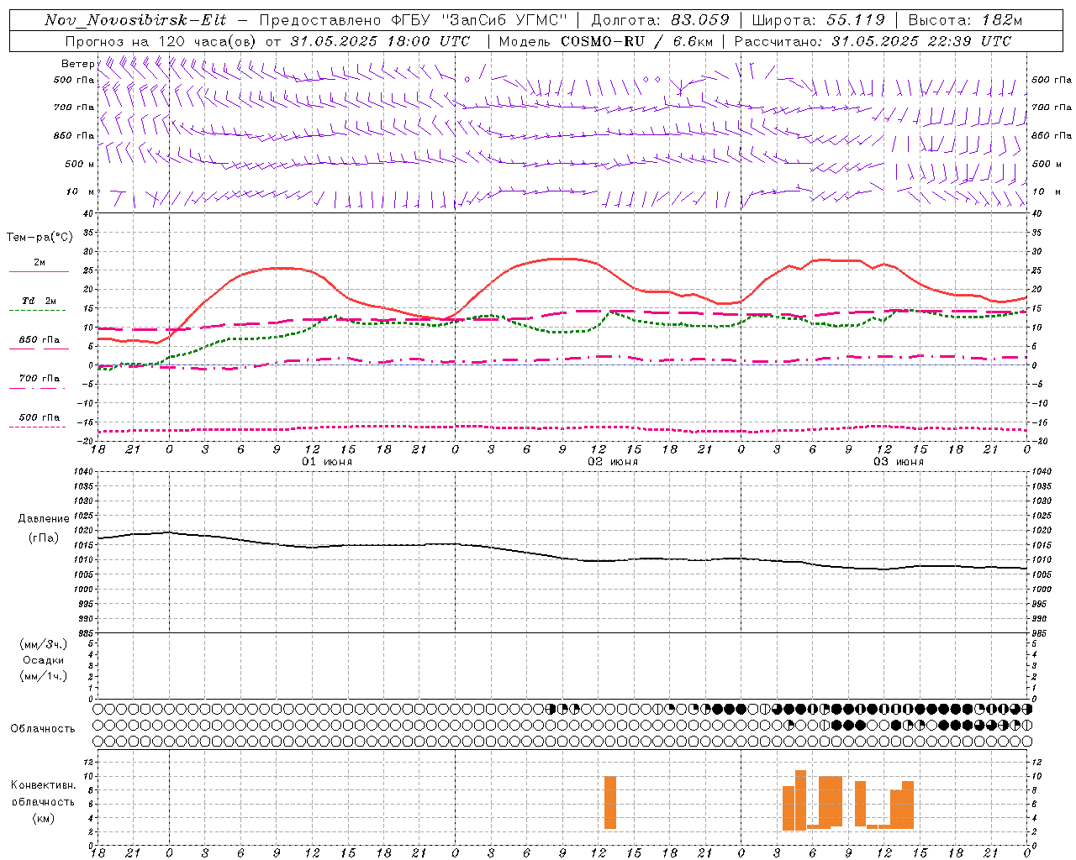Click the solid red 2м legend line
This screenshot has width=1076, height=860.
(x=39, y=271)
